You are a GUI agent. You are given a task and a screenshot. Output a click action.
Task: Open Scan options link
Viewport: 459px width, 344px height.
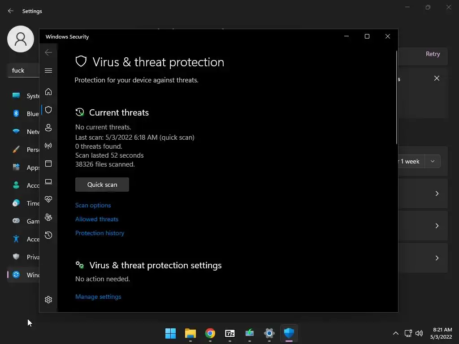tap(93, 205)
